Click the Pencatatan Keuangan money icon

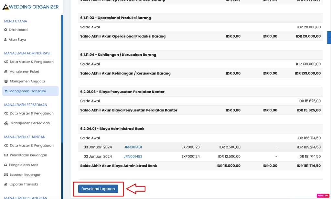coord(6,155)
